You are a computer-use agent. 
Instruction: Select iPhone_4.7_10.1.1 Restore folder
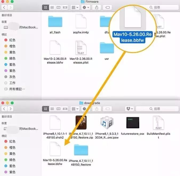click(x=81, y=150)
